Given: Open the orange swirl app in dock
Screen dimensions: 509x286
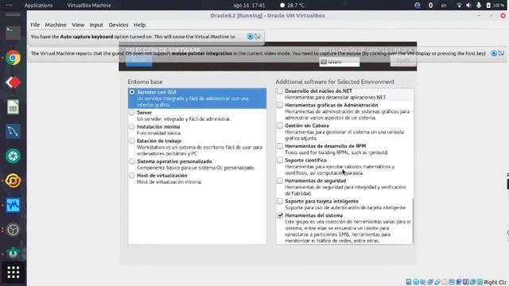Looking at the screenshot, I should [x=13, y=180].
